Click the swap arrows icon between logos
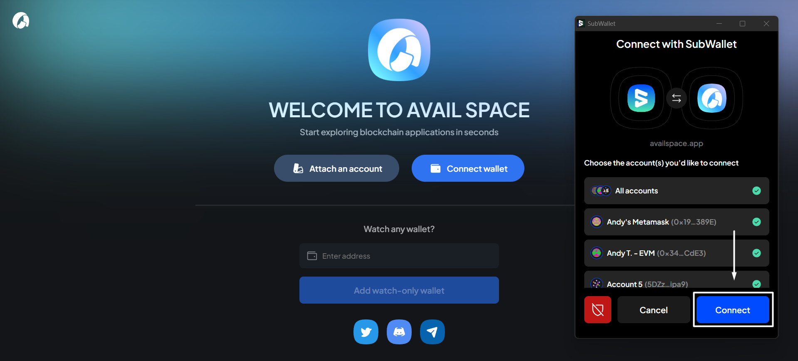The image size is (798, 361). coord(677,98)
